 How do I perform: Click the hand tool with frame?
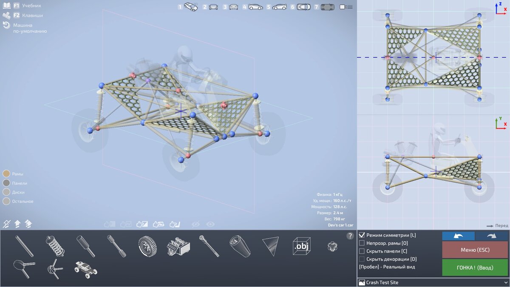pos(175,224)
